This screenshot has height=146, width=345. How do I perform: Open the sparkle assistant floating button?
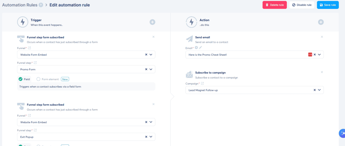point(342,133)
